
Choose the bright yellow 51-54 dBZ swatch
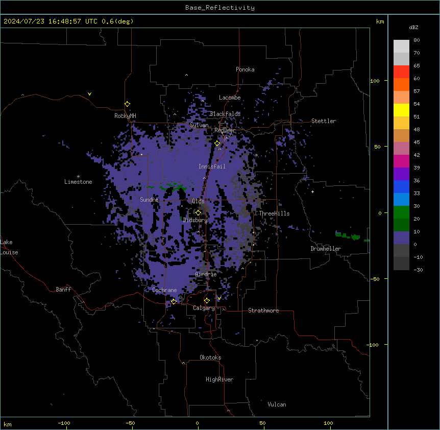click(401, 110)
